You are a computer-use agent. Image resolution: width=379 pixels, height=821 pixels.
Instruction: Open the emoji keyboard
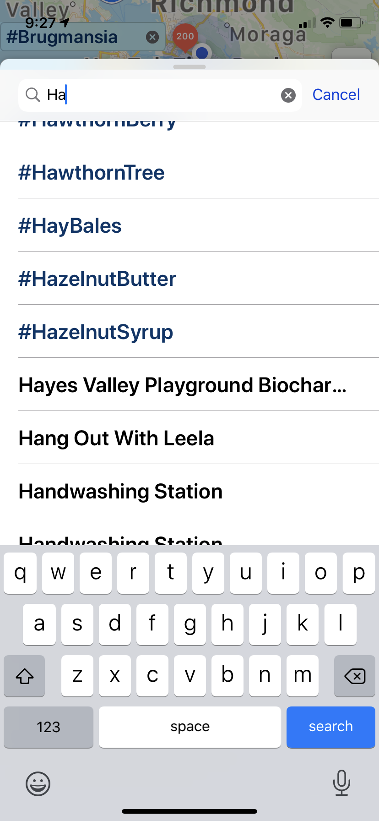[x=38, y=783]
